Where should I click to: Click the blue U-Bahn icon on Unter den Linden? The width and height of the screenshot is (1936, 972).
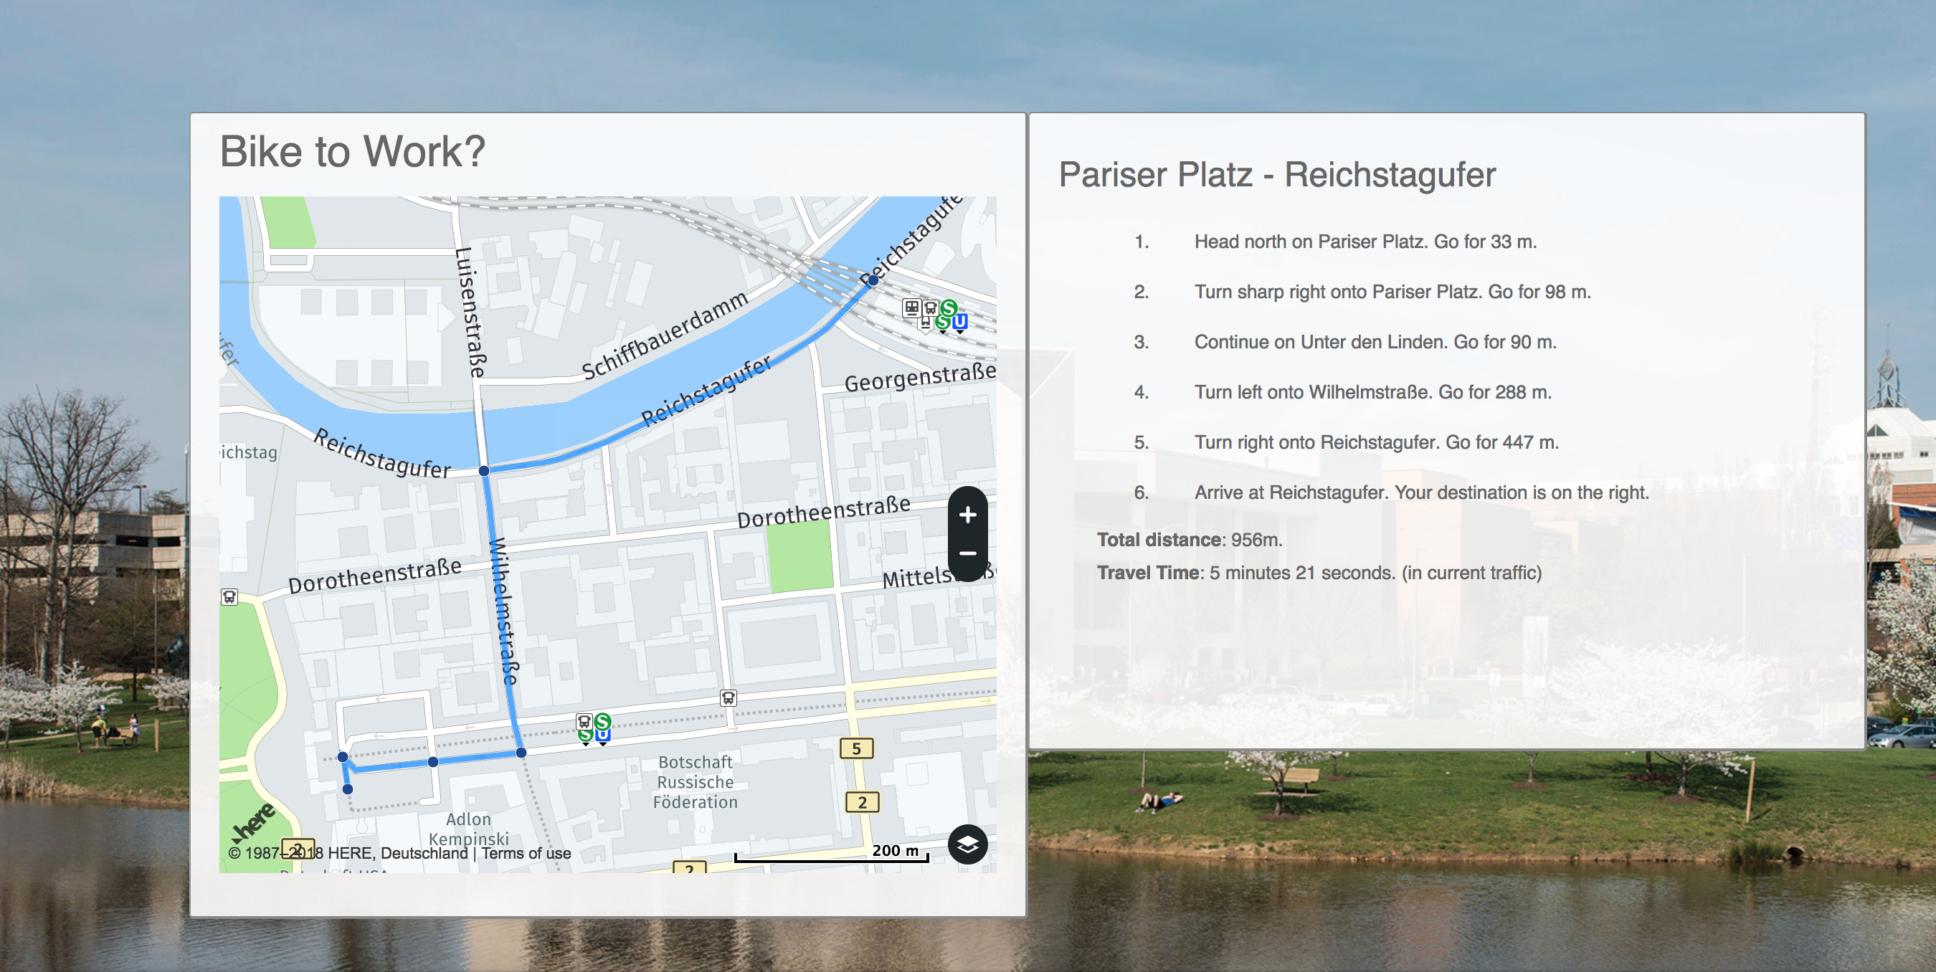(x=603, y=735)
